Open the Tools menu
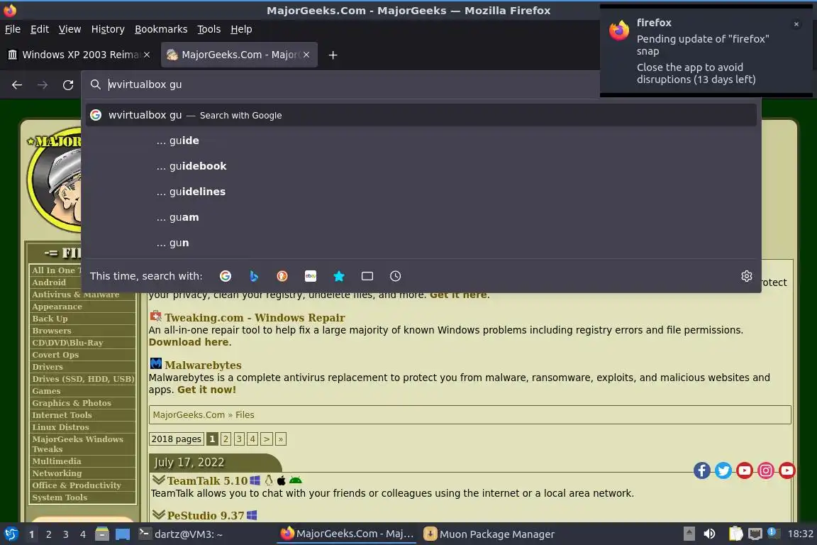 point(209,29)
